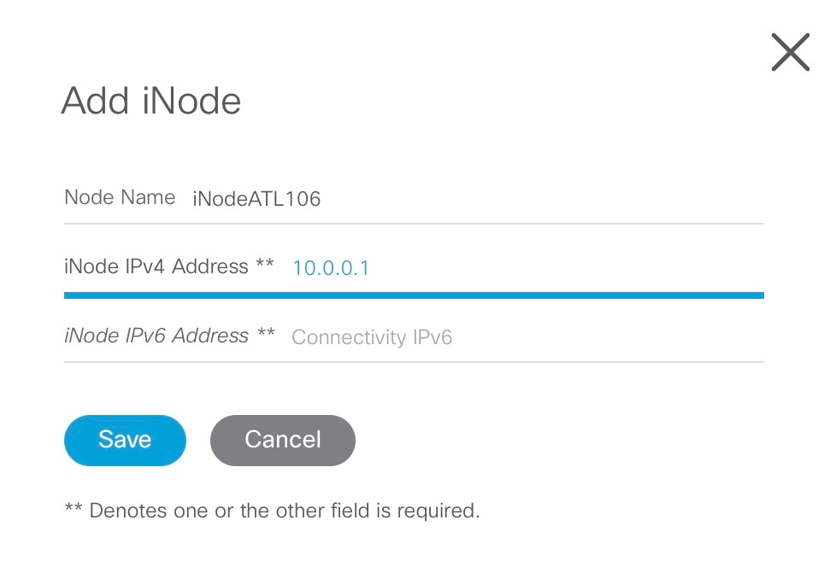Click the iNode IPv4 Address label
836x561 pixels.
(x=156, y=266)
